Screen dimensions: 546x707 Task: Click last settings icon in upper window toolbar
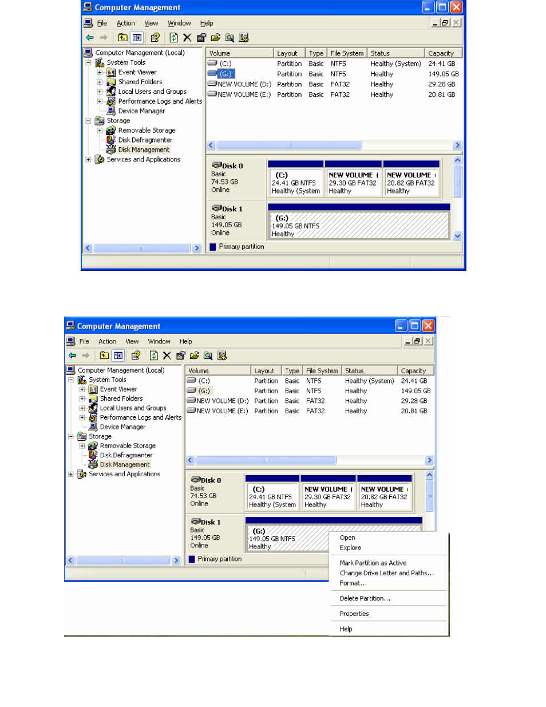244,38
